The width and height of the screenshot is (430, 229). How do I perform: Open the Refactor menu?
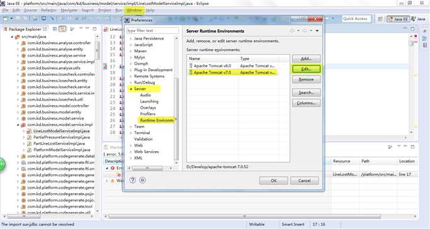(49, 10)
